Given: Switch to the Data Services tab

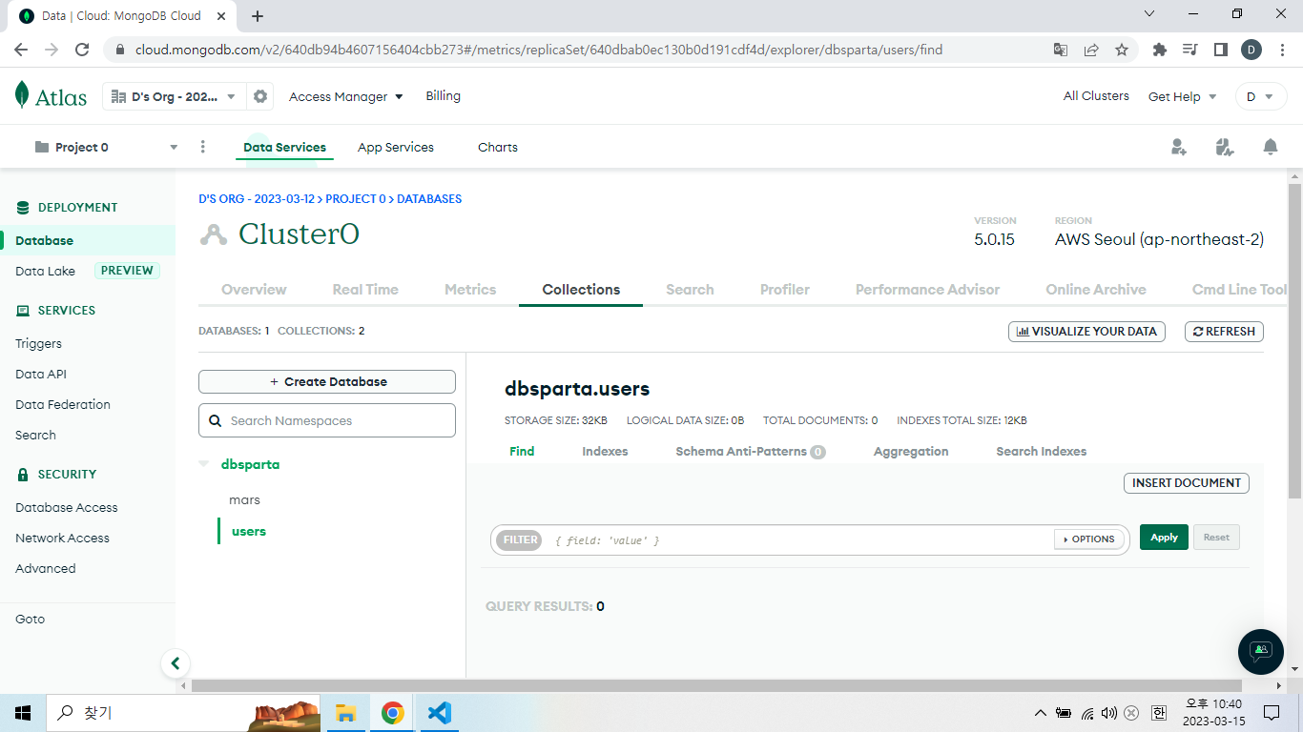Looking at the screenshot, I should pos(284,147).
